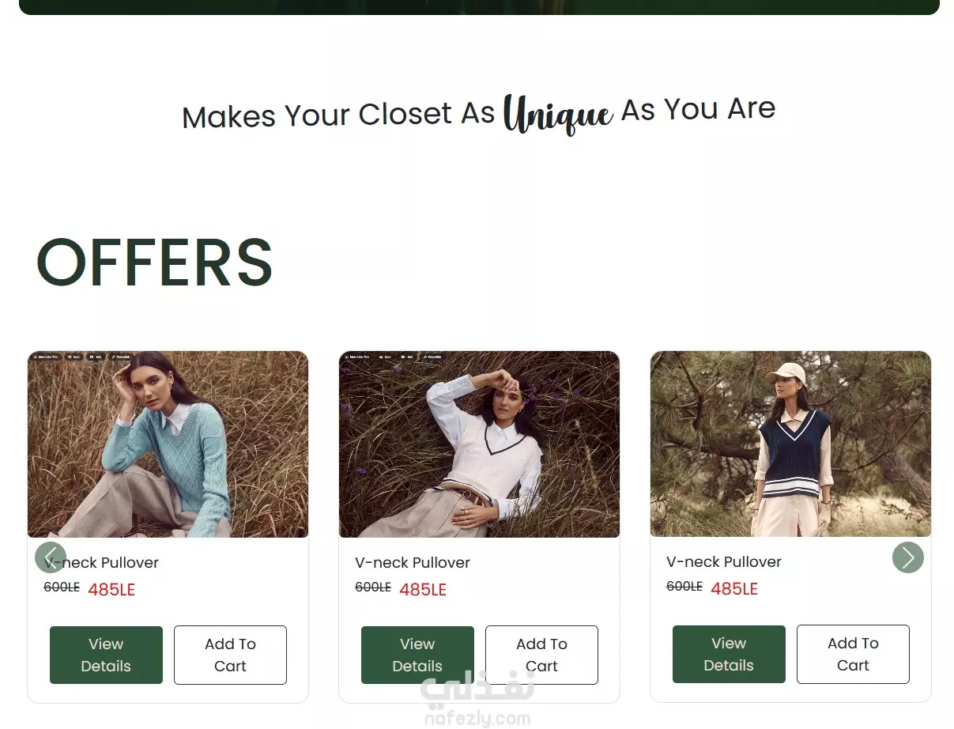
Task: Add the blue pullover to cart
Action: pos(230,655)
